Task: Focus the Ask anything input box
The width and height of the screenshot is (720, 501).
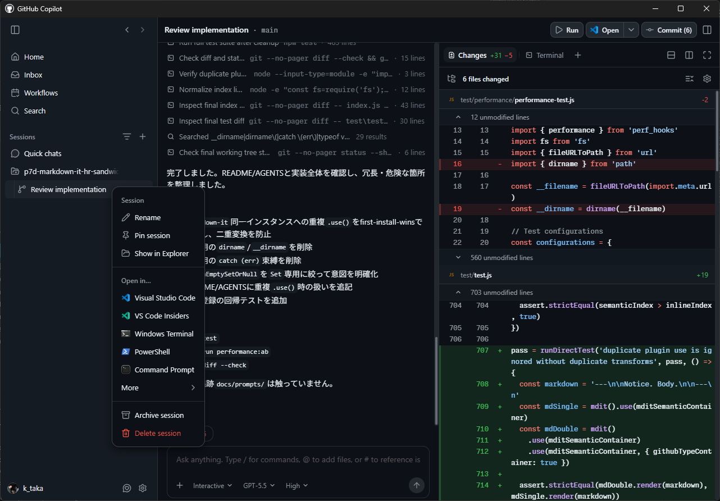Action: point(298,459)
